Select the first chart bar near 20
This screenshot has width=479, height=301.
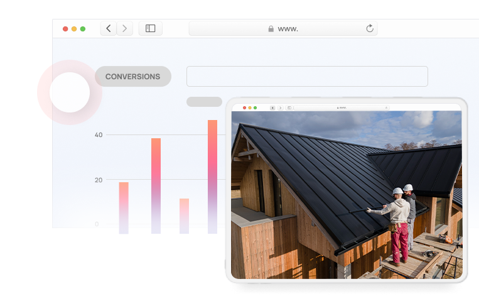click(124, 207)
